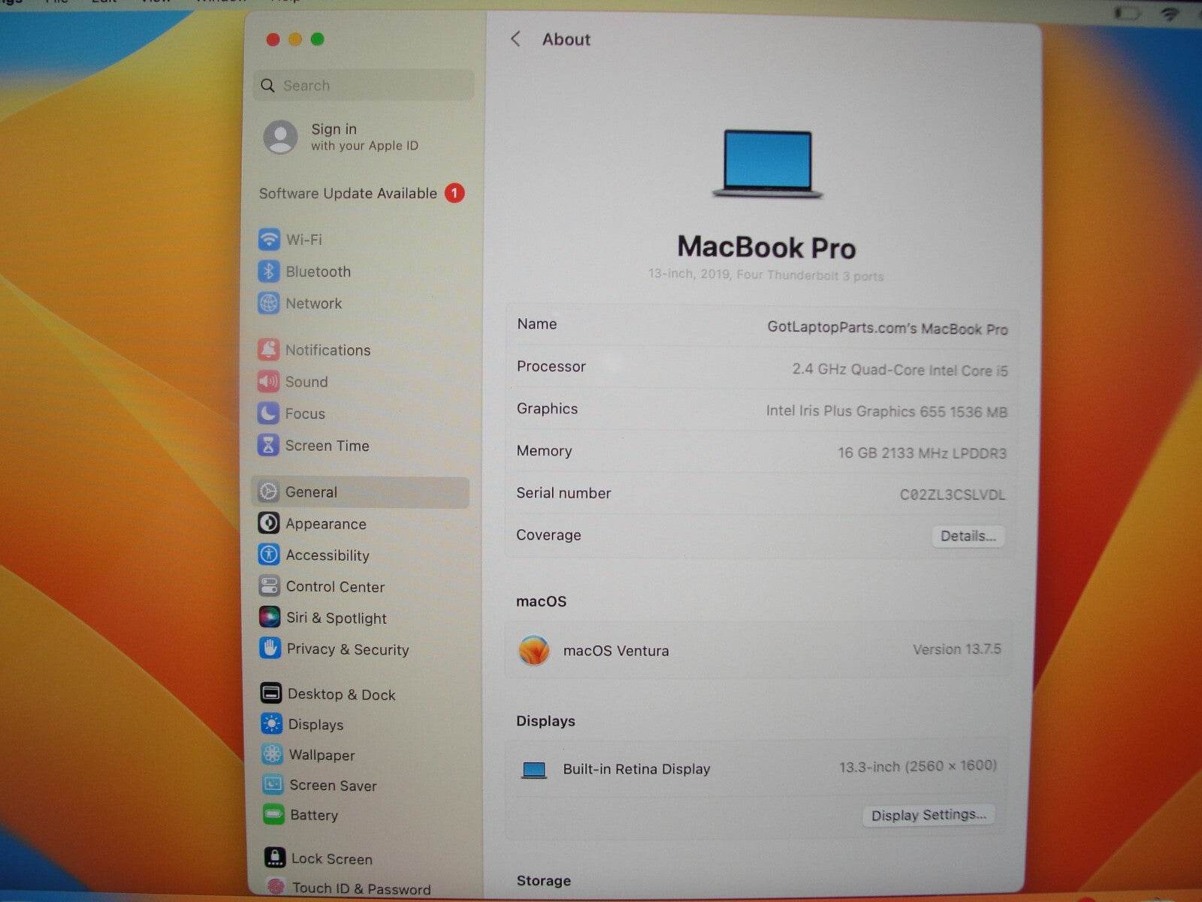
Task: Open the Help menu
Action: (284, 2)
